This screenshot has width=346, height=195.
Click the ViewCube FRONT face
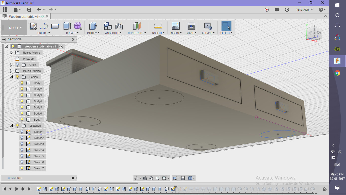click(318, 32)
